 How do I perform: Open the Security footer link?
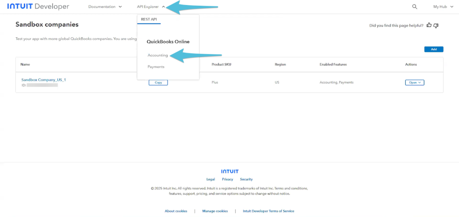pyautogui.click(x=247, y=179)
